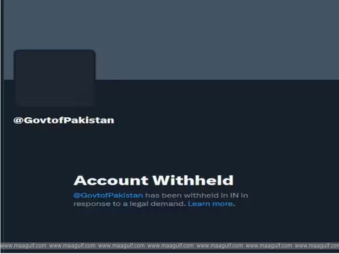Click the middle www.maagulf.com watermark
Screen dimensions: 339x254
click(170, 246)
